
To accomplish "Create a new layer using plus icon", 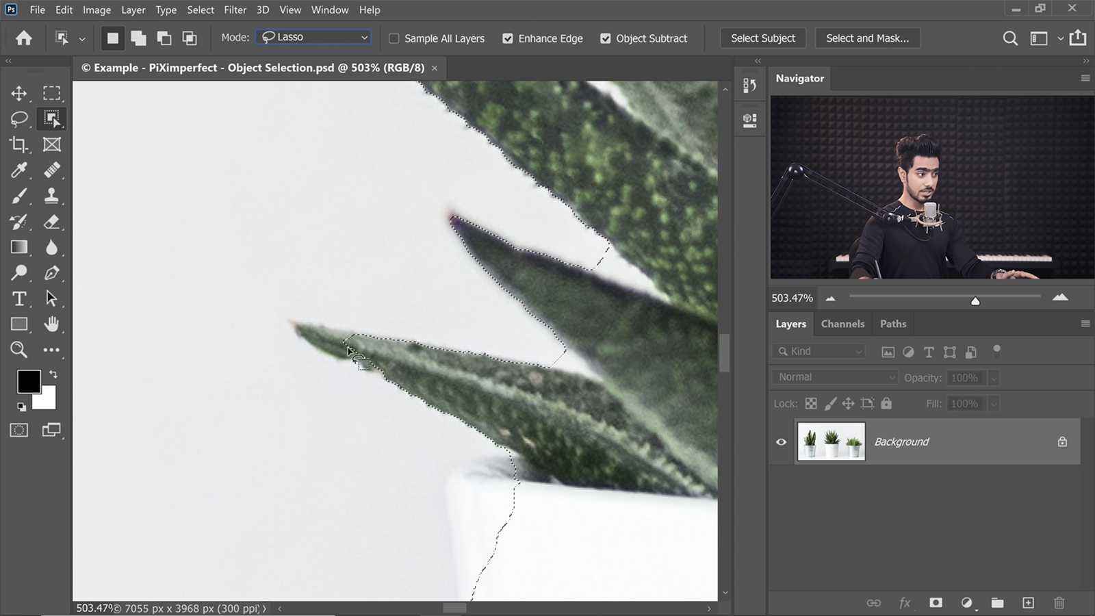I will point(1028,603).
